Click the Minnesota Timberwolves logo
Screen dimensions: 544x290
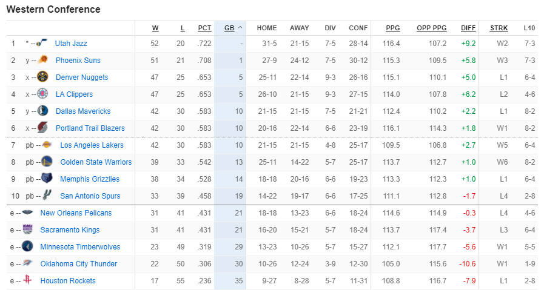[27, 246]
